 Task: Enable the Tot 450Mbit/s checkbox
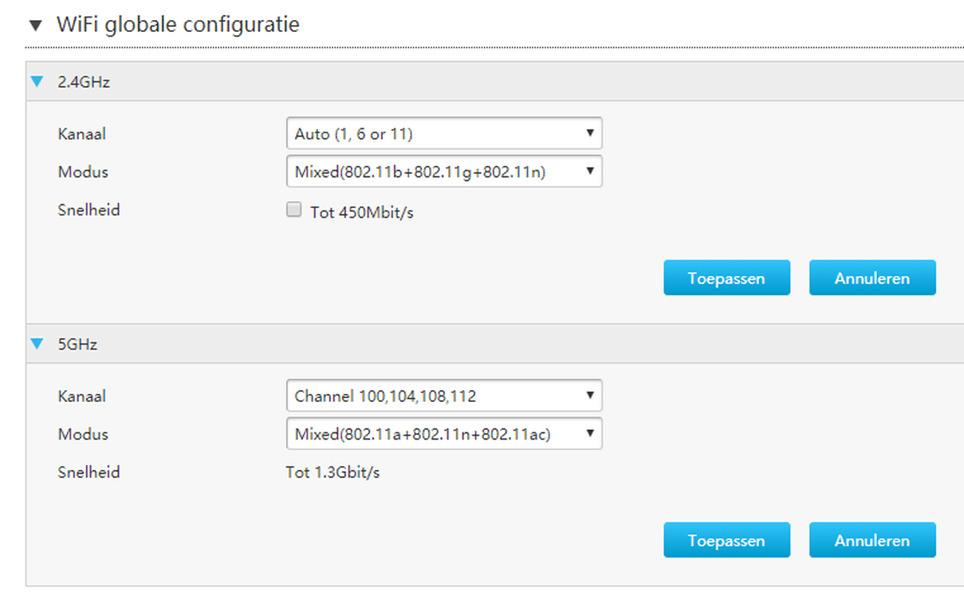tap(294, 211)
